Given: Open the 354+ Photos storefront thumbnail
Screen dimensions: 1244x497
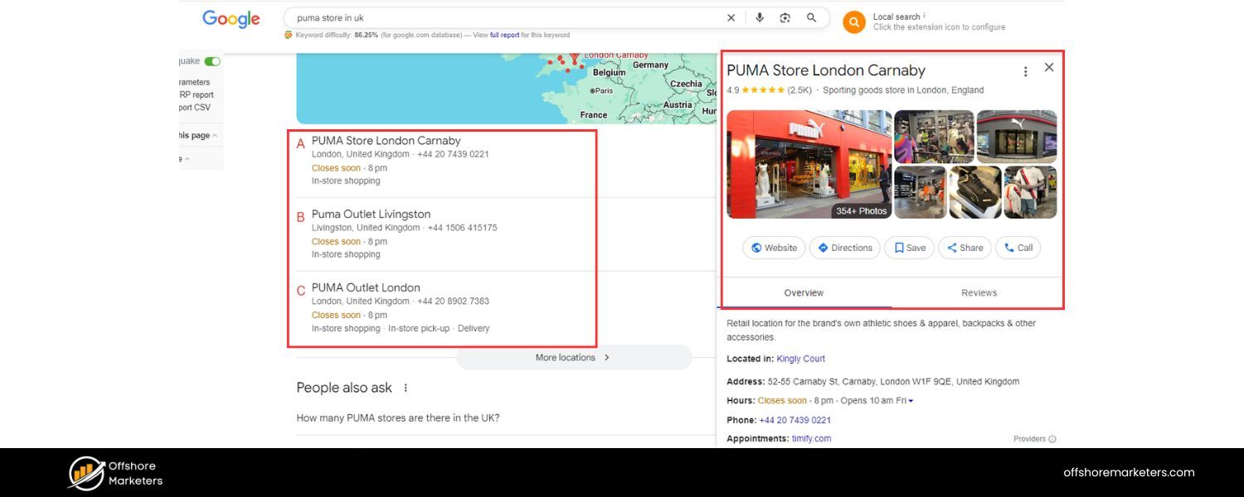Looking at the screenshot, I should [x=809, y=163].
